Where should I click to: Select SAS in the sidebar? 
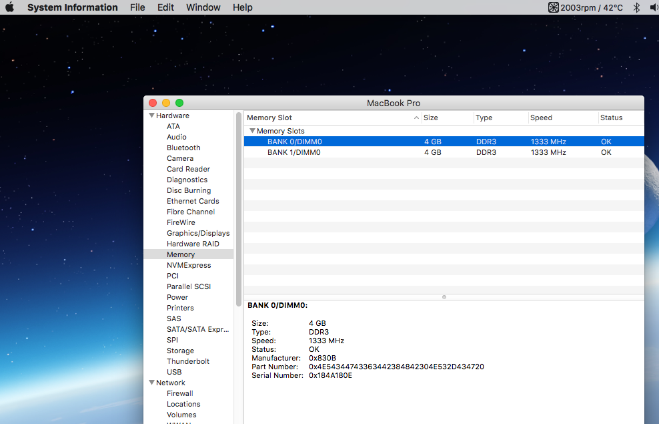(173, 319)
